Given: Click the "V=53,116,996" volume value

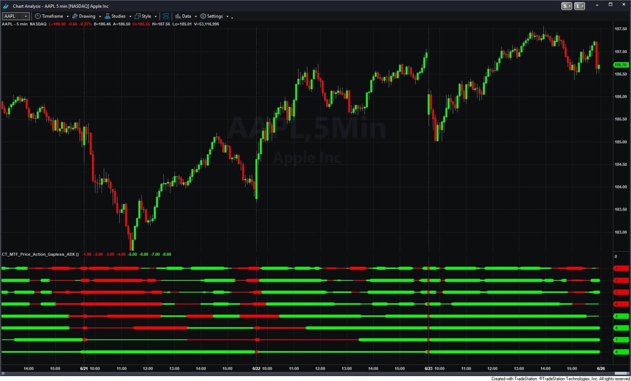Looking at the screenshot, I should [207, 24].
